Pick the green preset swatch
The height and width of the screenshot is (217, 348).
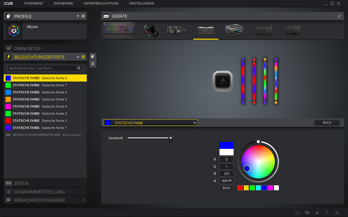(252, 188)
